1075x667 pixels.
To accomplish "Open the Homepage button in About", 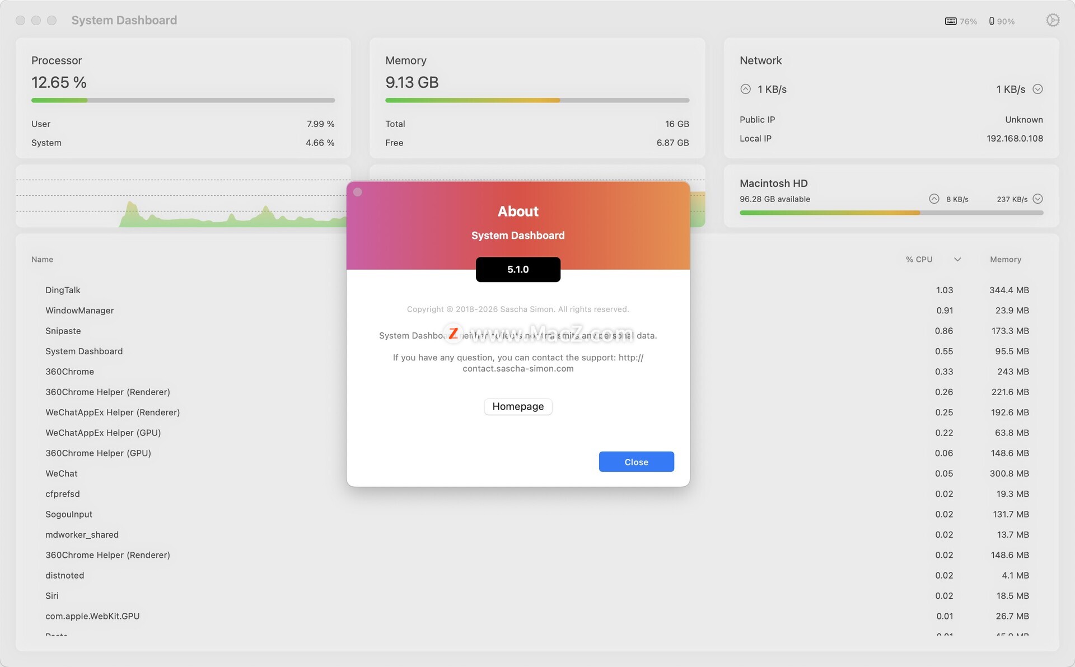I will coord(518,406).
